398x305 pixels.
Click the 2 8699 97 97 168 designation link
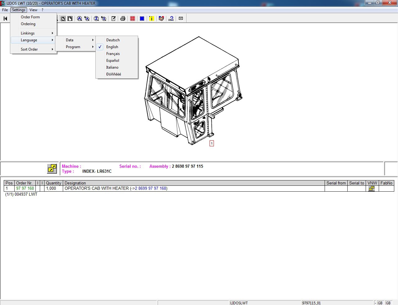150,188
